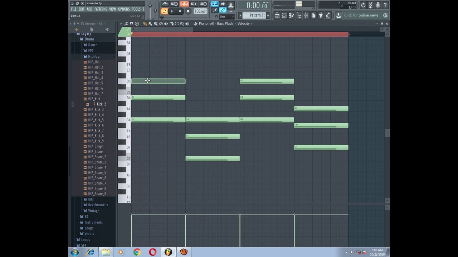Open the Velocity control selector
This screenshot has width=458, height=257.
tap(244, 24)
